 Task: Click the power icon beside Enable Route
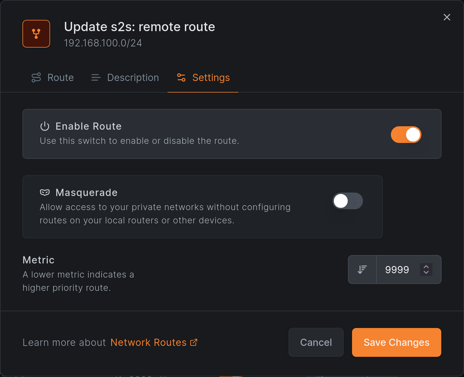(45, 126)
